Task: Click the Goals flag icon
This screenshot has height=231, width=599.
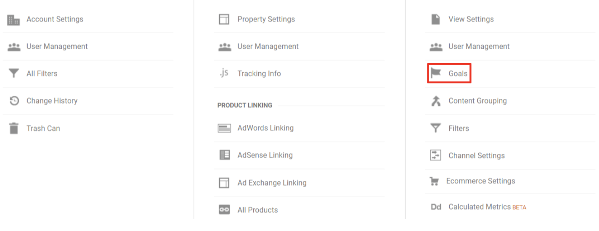Action: [435, 73]
